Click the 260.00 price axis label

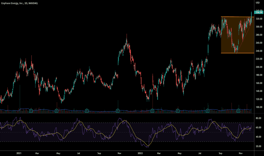tap(259, 43)
